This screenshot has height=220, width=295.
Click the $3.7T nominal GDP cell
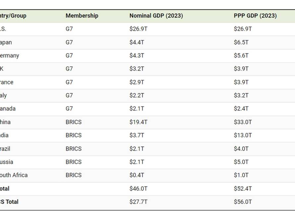click(x=137, y=135)
